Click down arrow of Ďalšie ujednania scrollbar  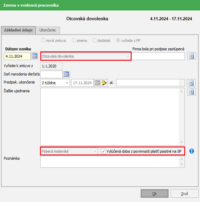[182, 142]
